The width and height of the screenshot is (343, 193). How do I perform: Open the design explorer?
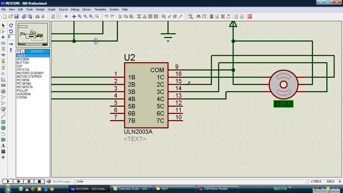[211, 16]
